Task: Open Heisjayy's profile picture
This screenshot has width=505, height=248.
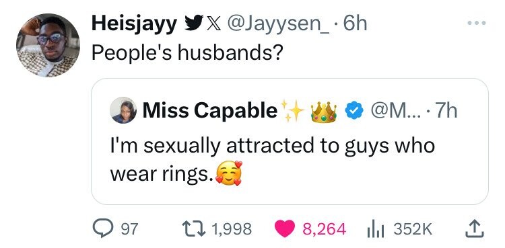Action: coord(48,45)
